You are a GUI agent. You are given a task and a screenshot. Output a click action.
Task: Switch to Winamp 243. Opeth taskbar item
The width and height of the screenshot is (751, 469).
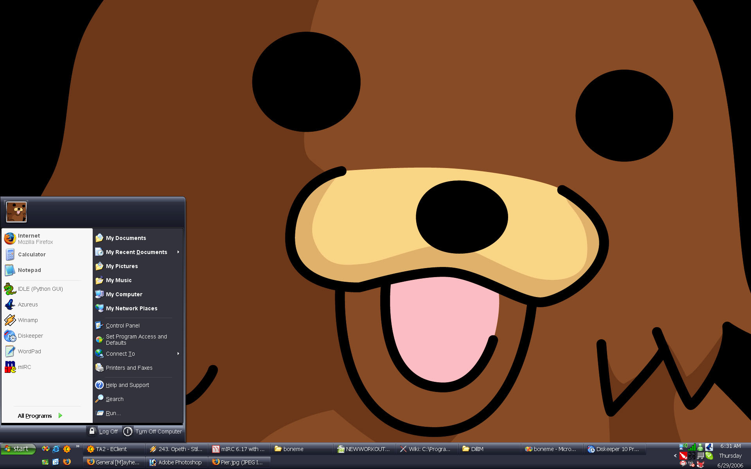176,449
